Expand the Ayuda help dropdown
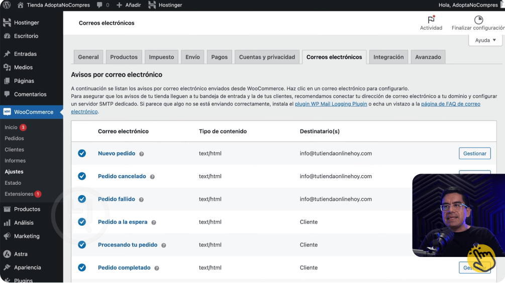The image size is (505, 283). click(x=485, y=40)
